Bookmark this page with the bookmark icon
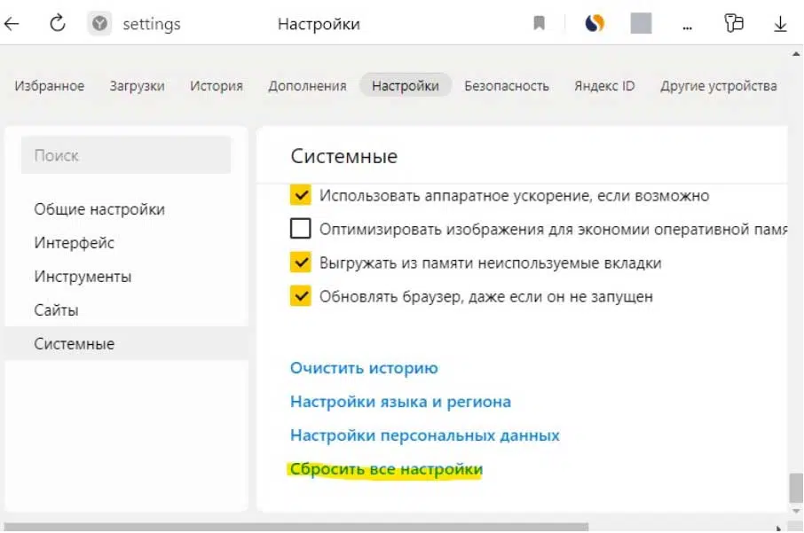Screen dimensions: 804x533 (539, 23)
